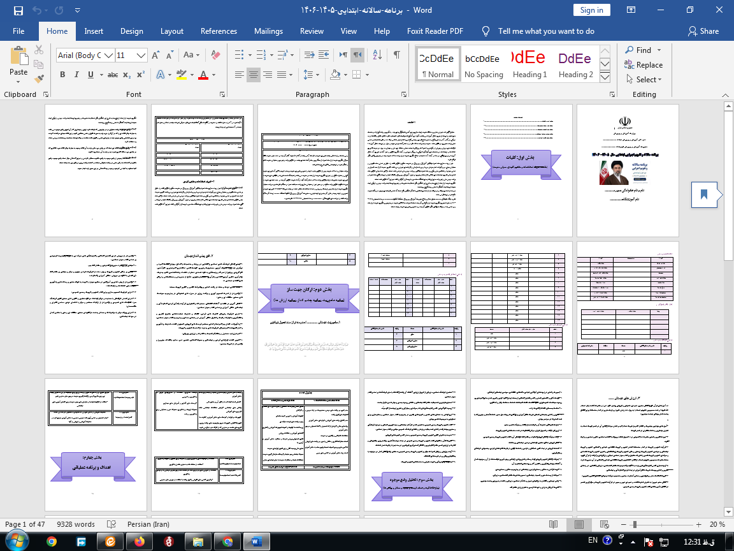Toggle right-to-left text direction
Screen dimensions: 734x551
click(x=357, y=55)
